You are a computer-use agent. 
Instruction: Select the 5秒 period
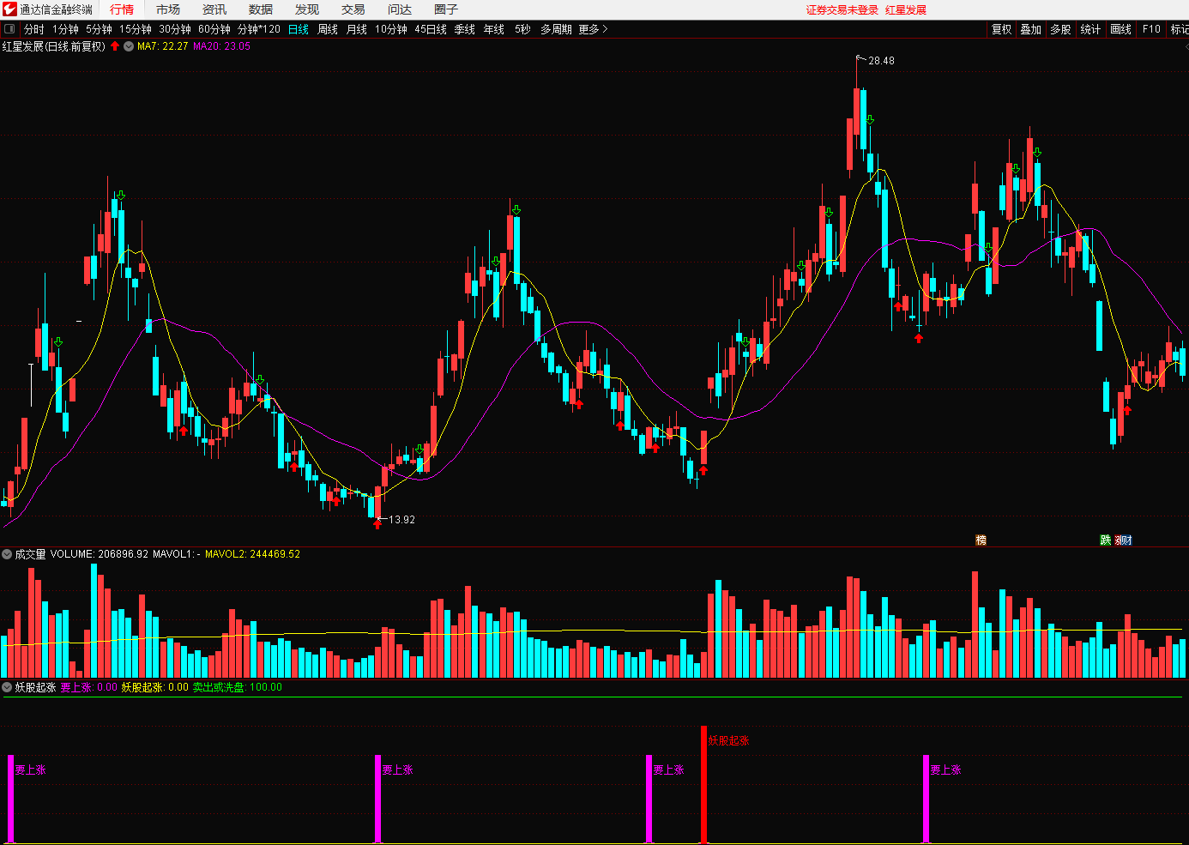click(x=522, y=29)
